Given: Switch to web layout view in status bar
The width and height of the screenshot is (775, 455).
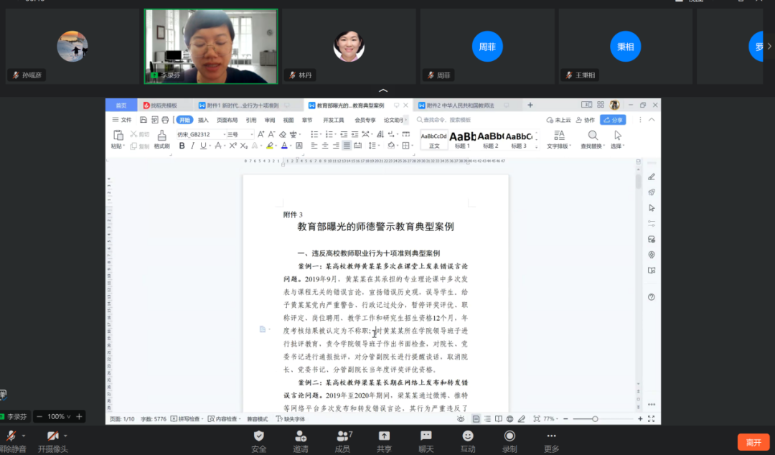Looking at the screenshot, I should click(509, 419).
